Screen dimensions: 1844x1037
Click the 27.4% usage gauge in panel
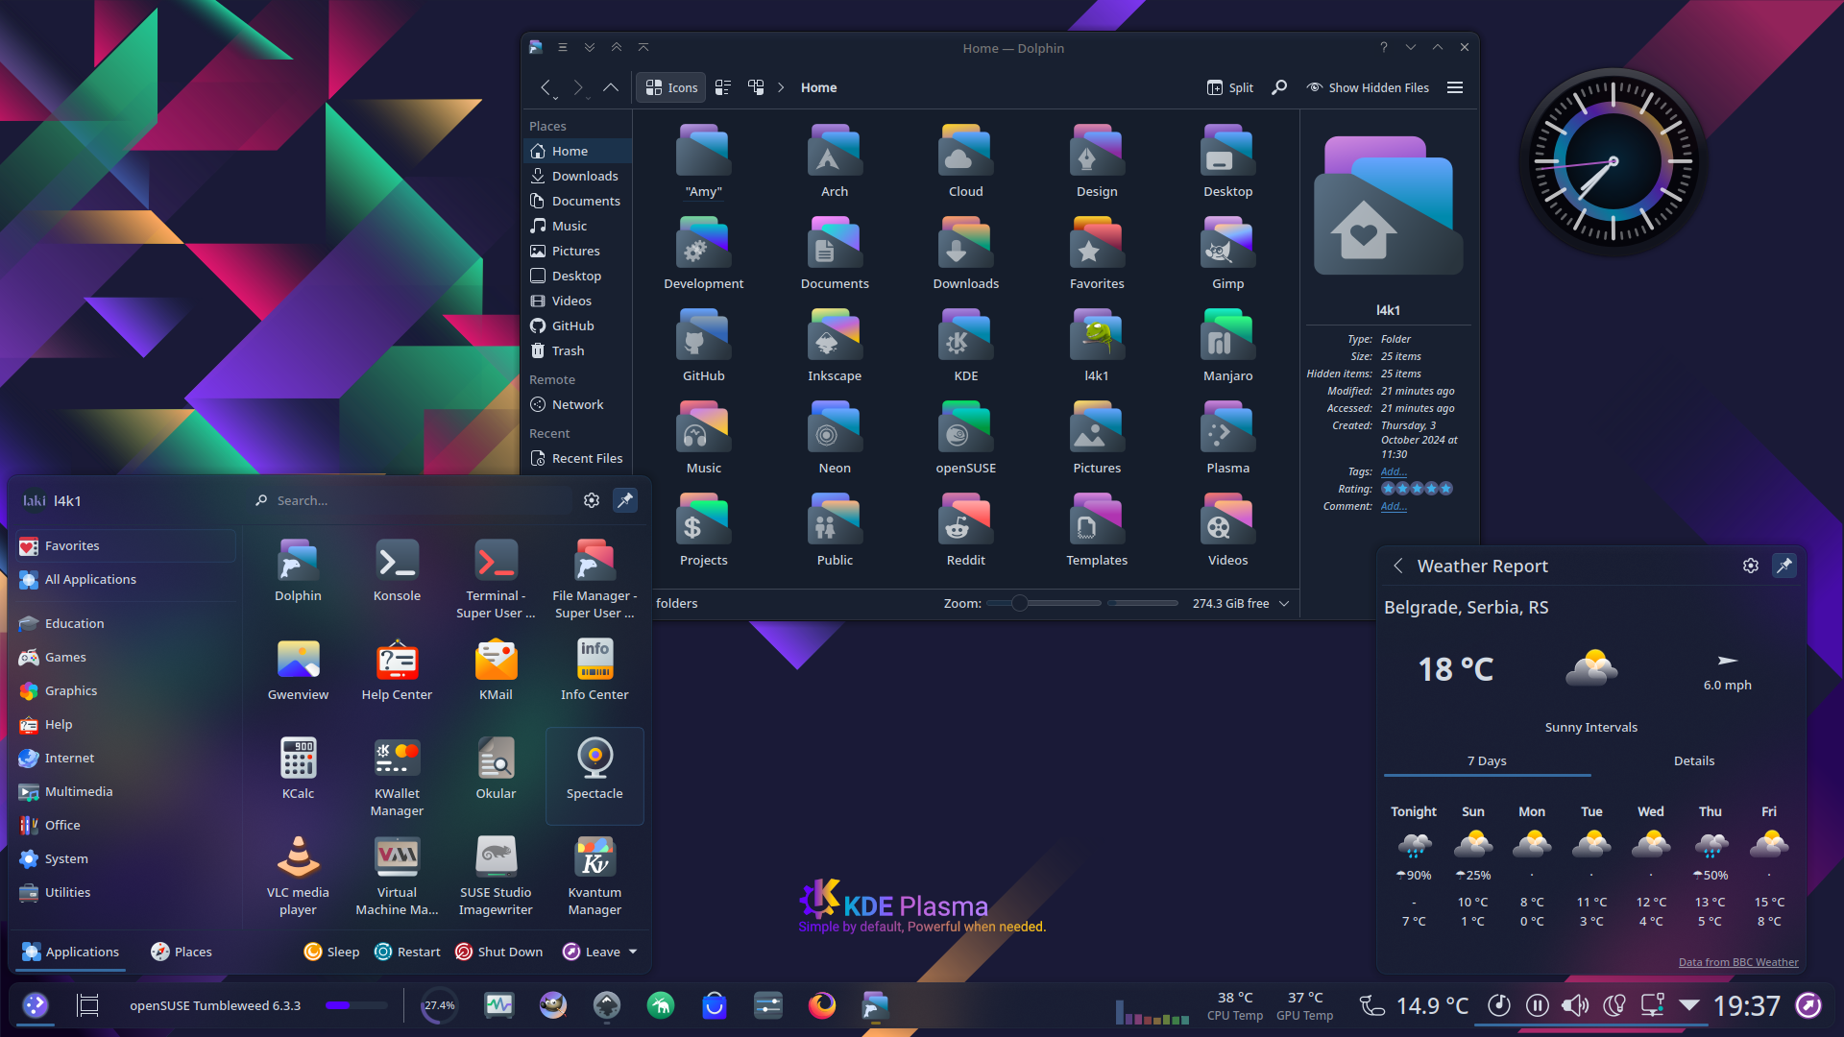440,1005
